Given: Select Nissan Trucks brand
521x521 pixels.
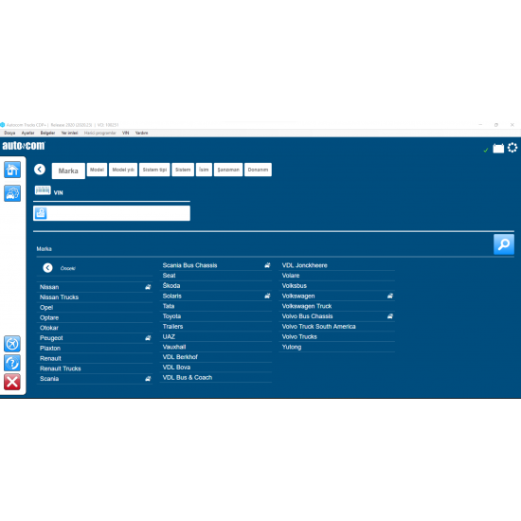Looking at the screenshot, I should click(x=95, y=297).
